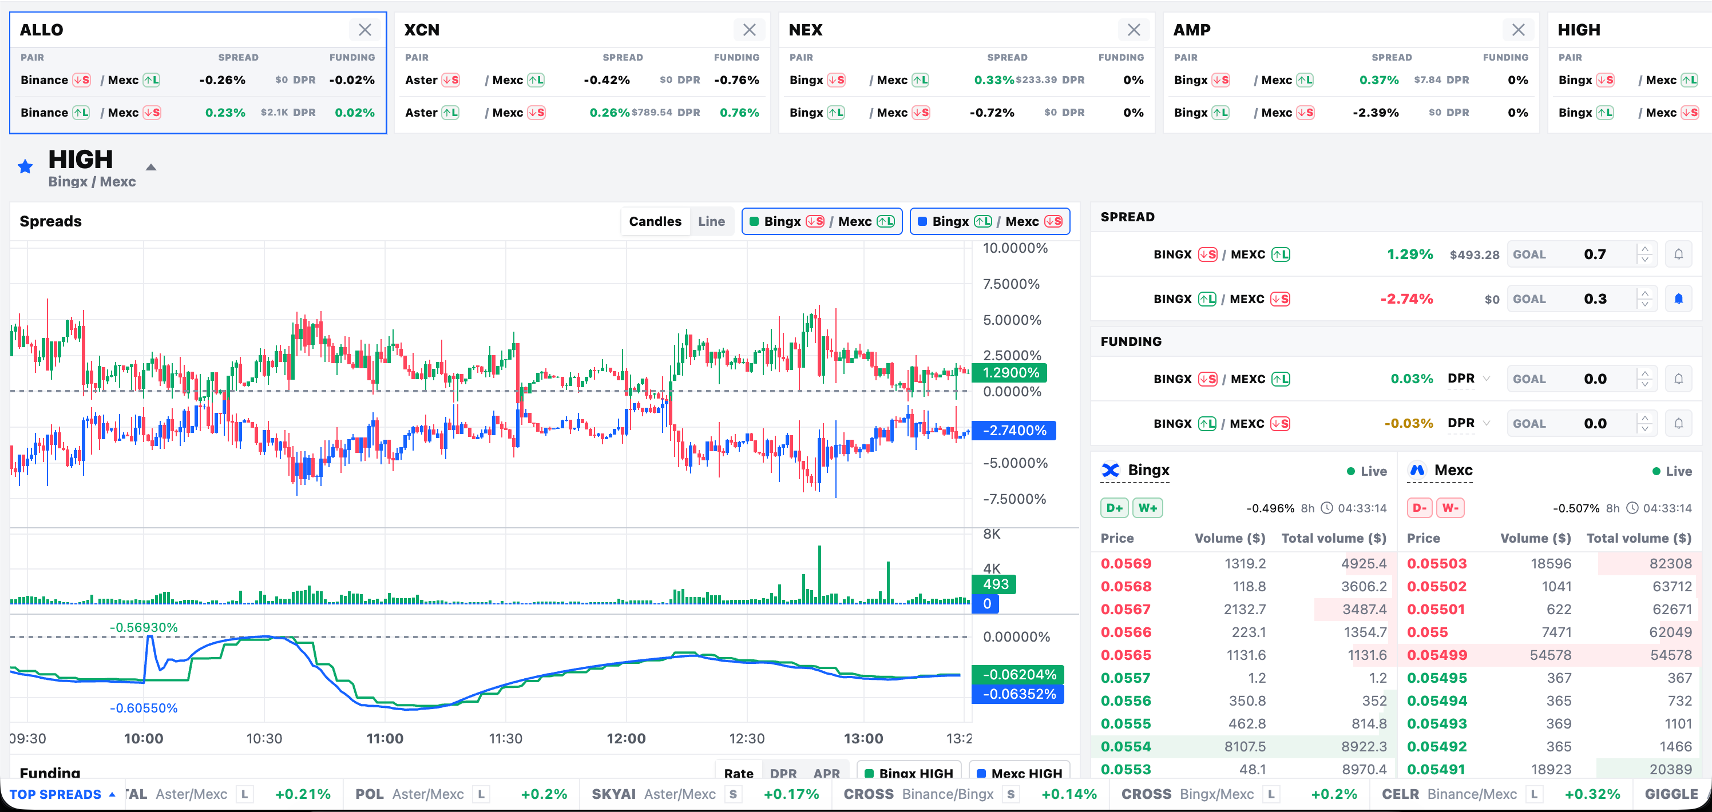This screenshot has width=1712, height=812.
Task: Click the Mexc funding countdown clock icon
Action: (x=1632, y=508)
